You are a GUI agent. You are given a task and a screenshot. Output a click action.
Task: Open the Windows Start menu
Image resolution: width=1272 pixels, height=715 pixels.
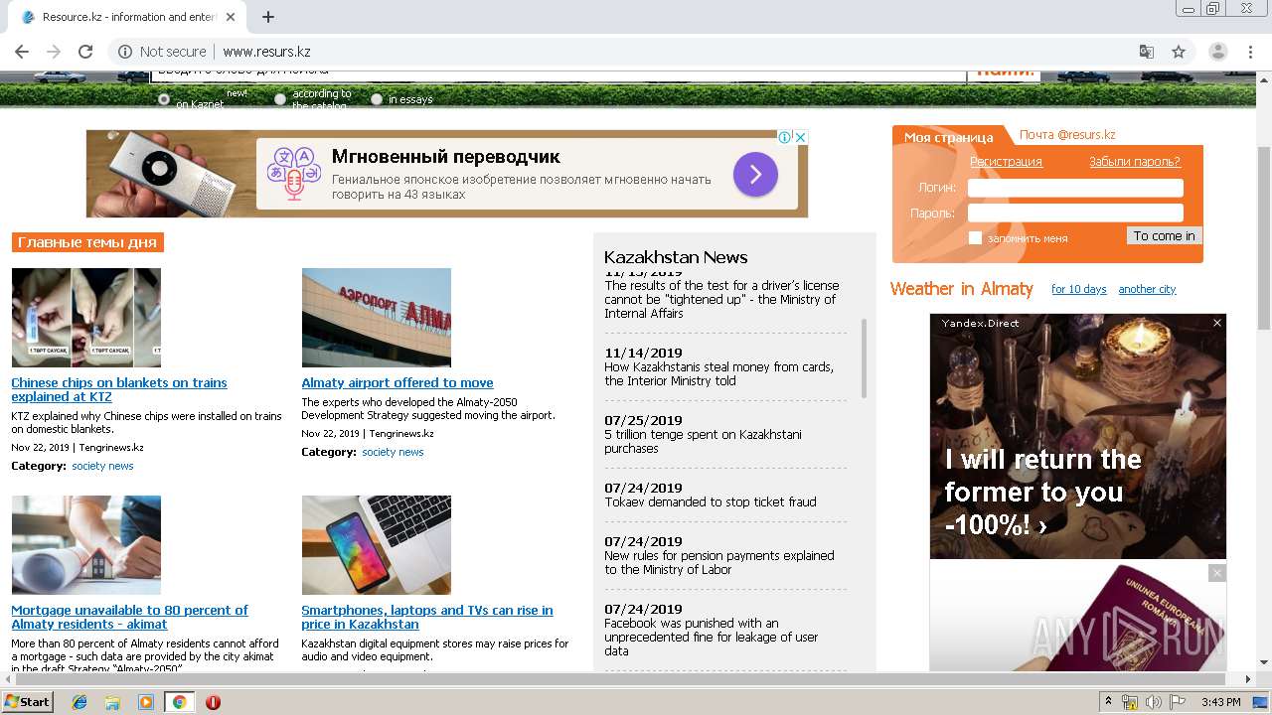click(27, 701)
